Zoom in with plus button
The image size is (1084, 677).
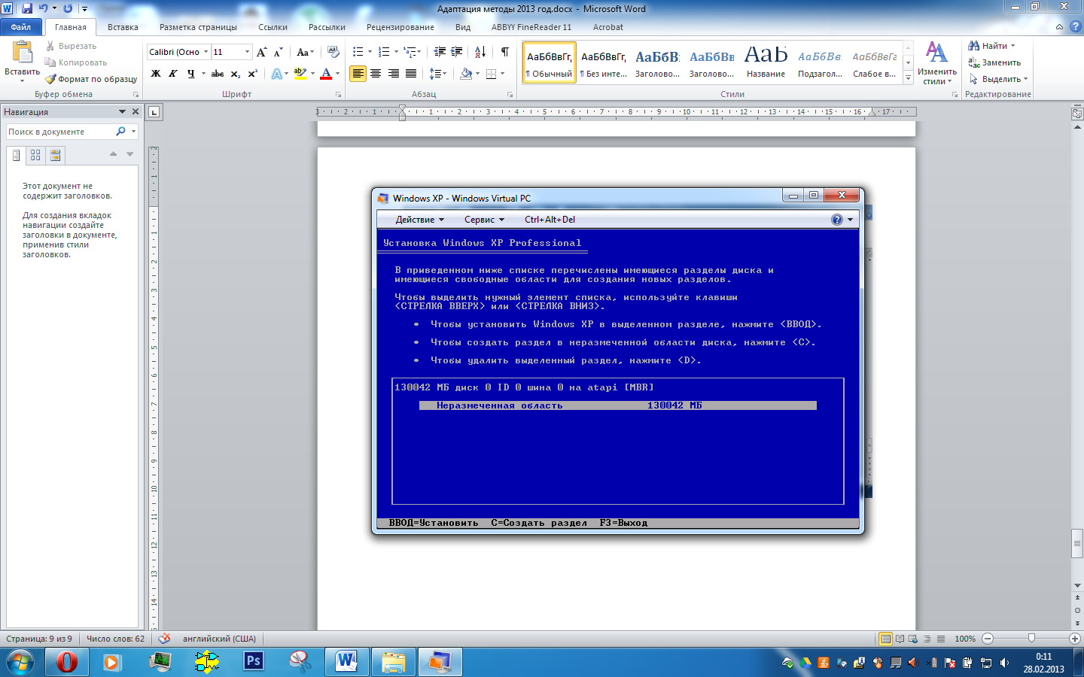coord(1075,639)
